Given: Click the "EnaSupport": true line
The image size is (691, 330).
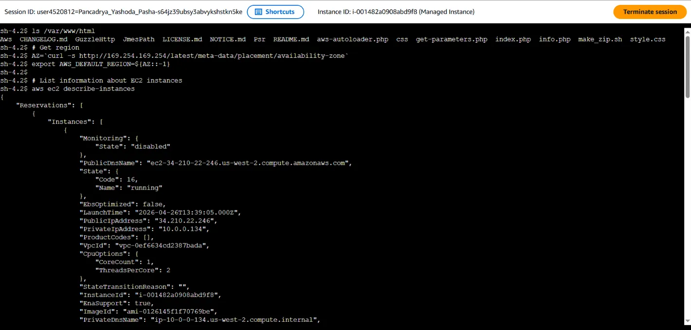Looking at the screenshot, I should coord(117,304).
